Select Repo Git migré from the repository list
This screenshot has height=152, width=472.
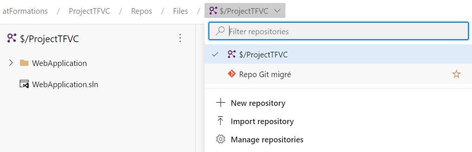point(265,75)
